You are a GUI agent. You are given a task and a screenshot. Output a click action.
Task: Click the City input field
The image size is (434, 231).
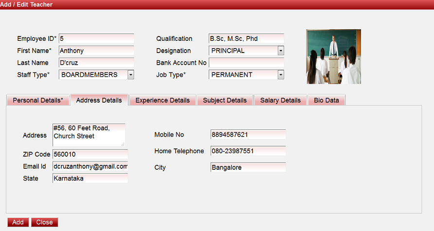point(248,168)
